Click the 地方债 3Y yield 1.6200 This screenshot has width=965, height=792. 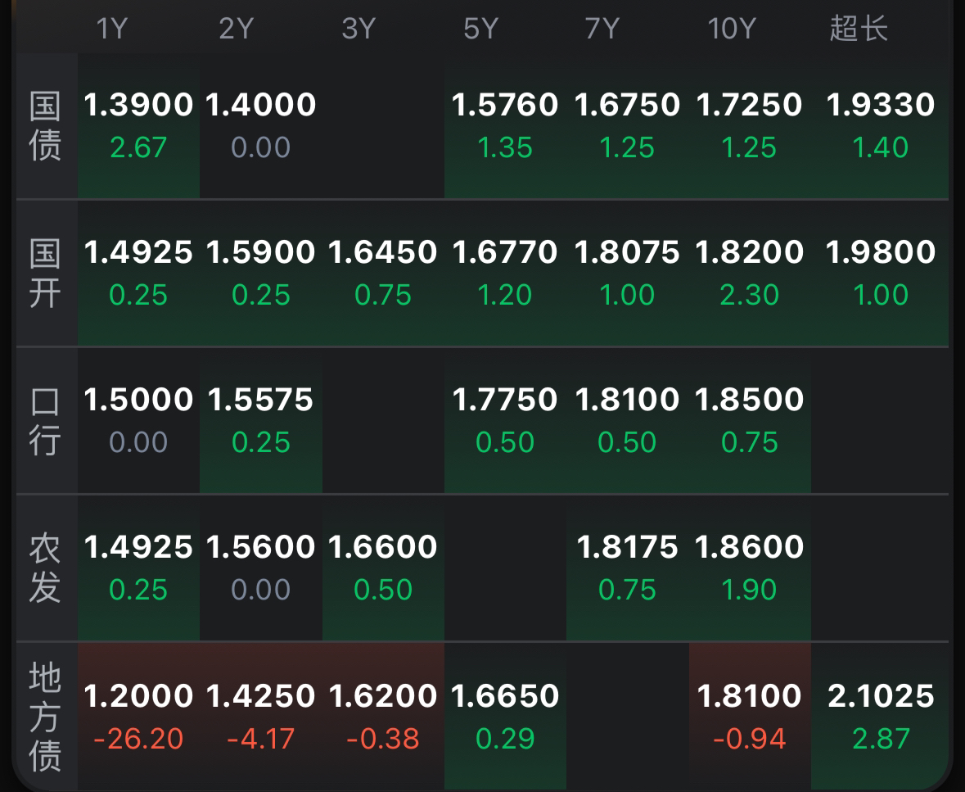(382, 696)
